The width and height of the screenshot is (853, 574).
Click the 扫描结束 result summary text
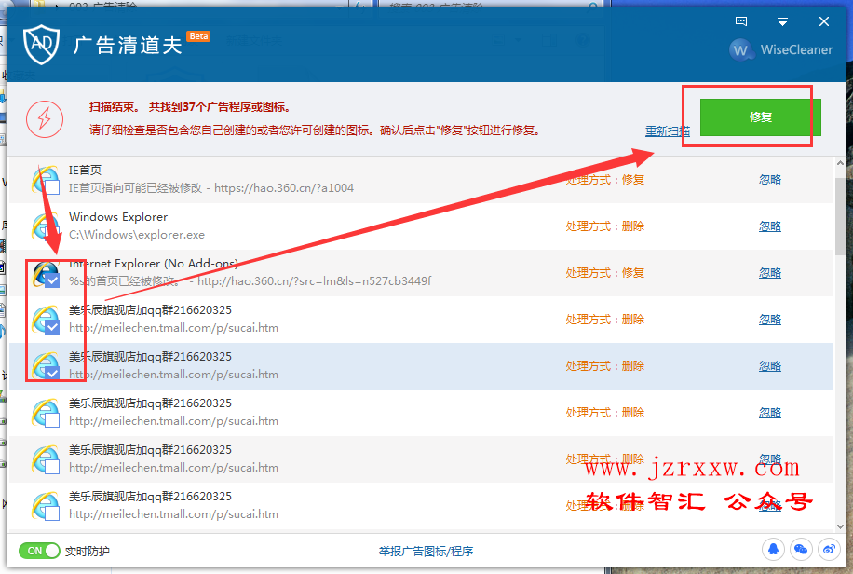(x=190, y=107)
